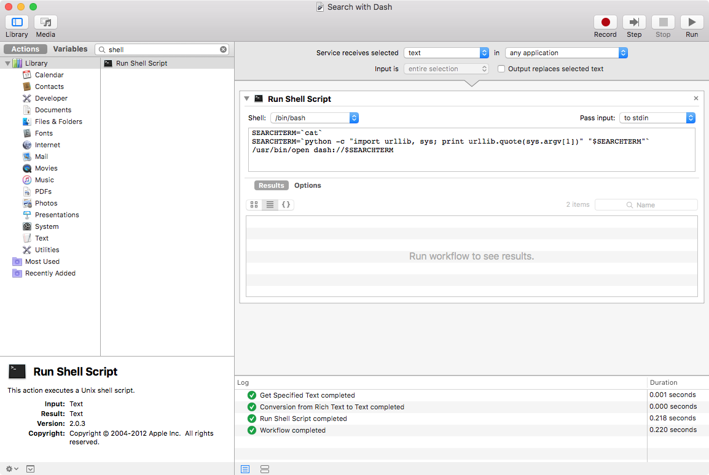This screenshot has width=709, height=475.
Task: Select the Documents library category
Action: tap(53, 110)
